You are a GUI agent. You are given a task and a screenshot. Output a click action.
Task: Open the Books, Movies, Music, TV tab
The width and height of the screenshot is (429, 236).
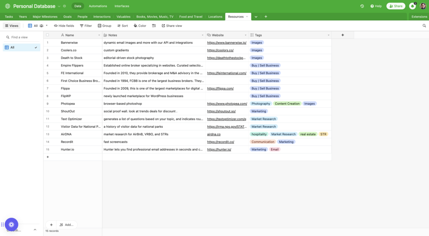[x=155, y=17]
